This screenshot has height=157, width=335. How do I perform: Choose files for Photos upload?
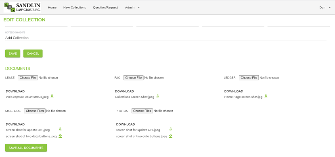point(142,111)
